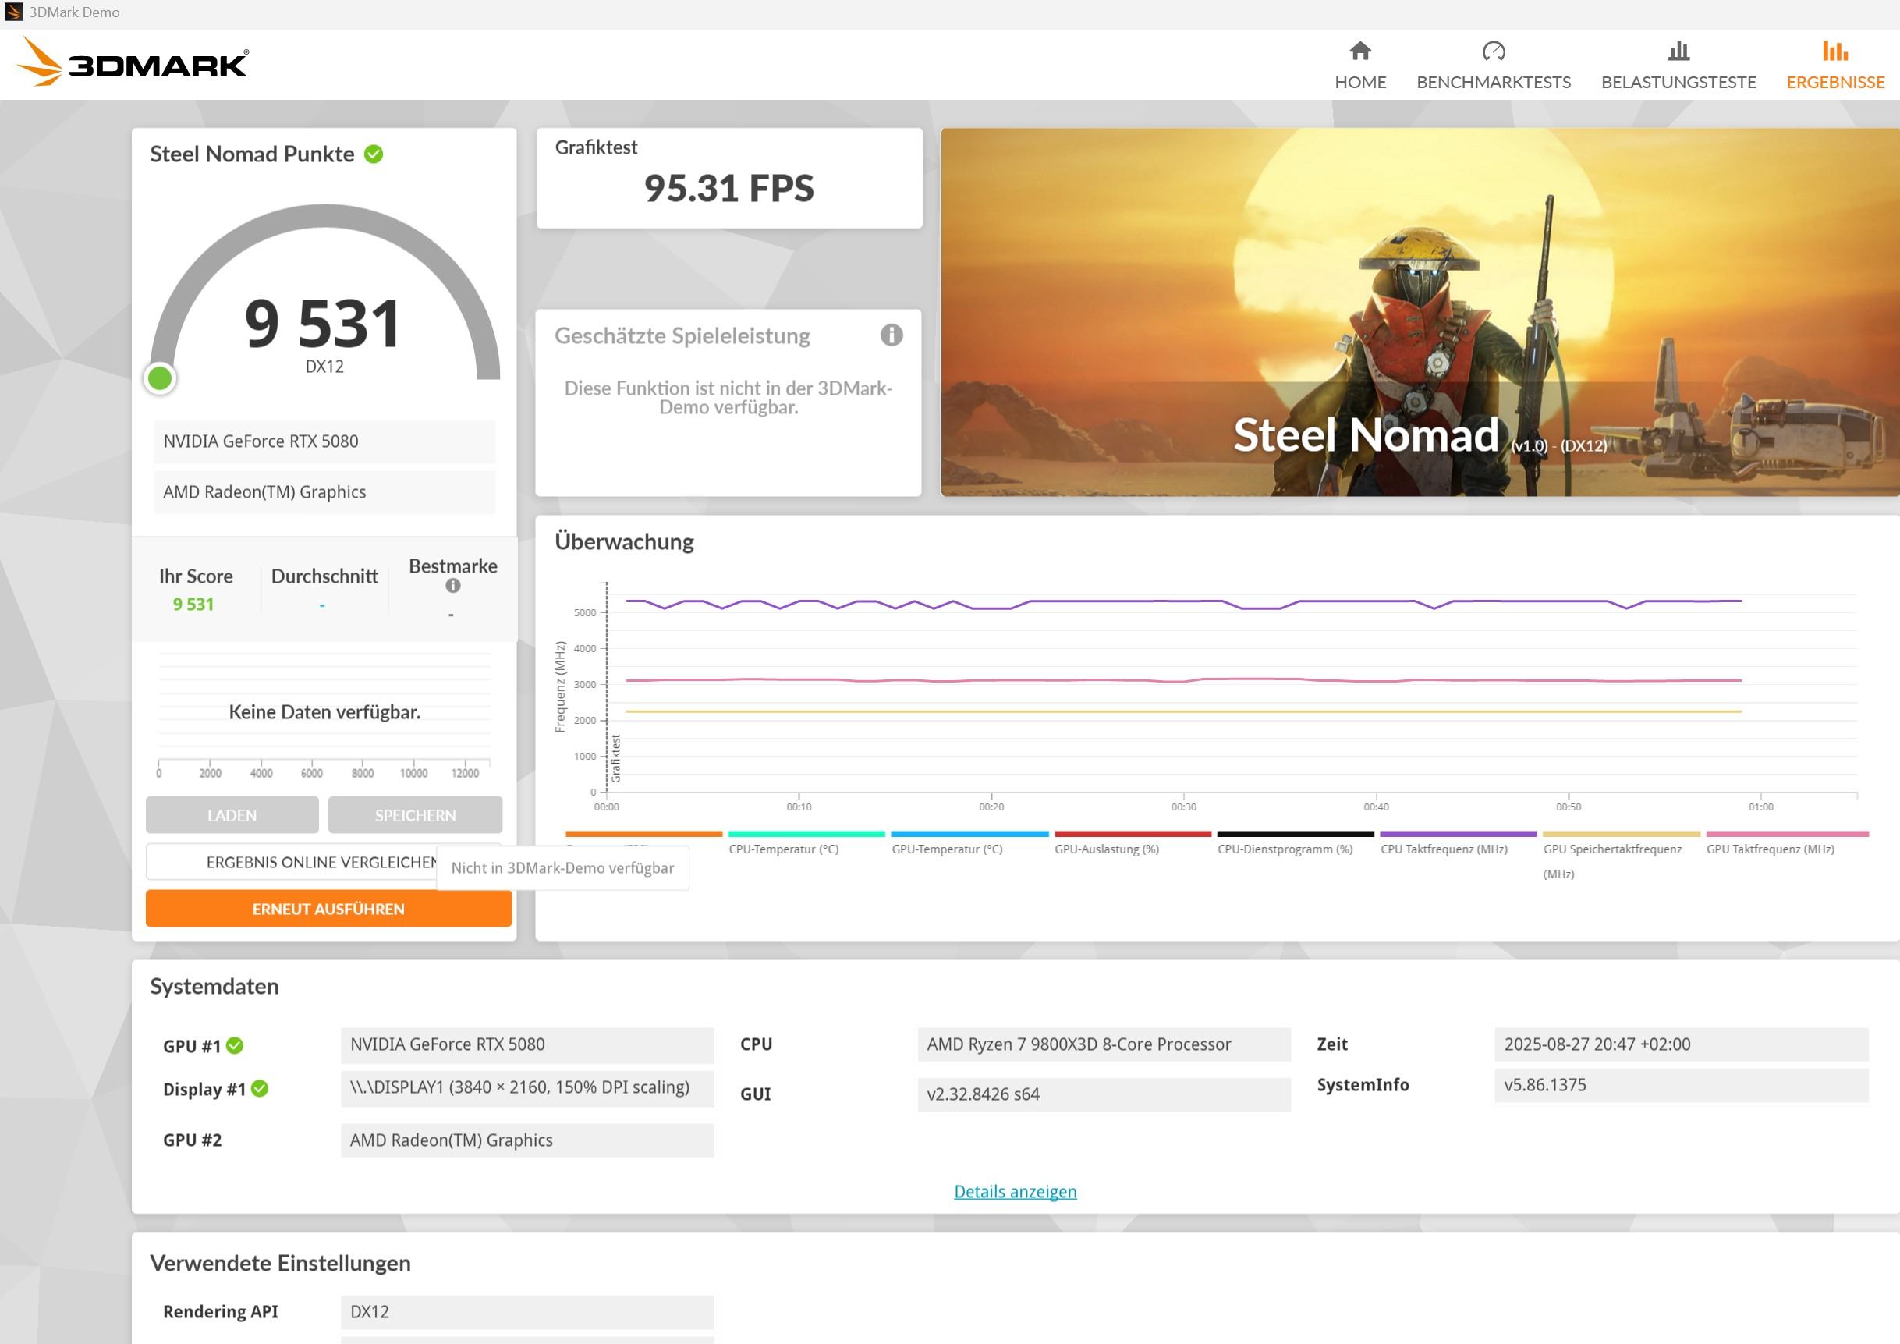Image resolution: width=1900 pixels, height=1344 pixels.
Task: Expand system details via Details anzeigen
Action: pos(1015,1191)
